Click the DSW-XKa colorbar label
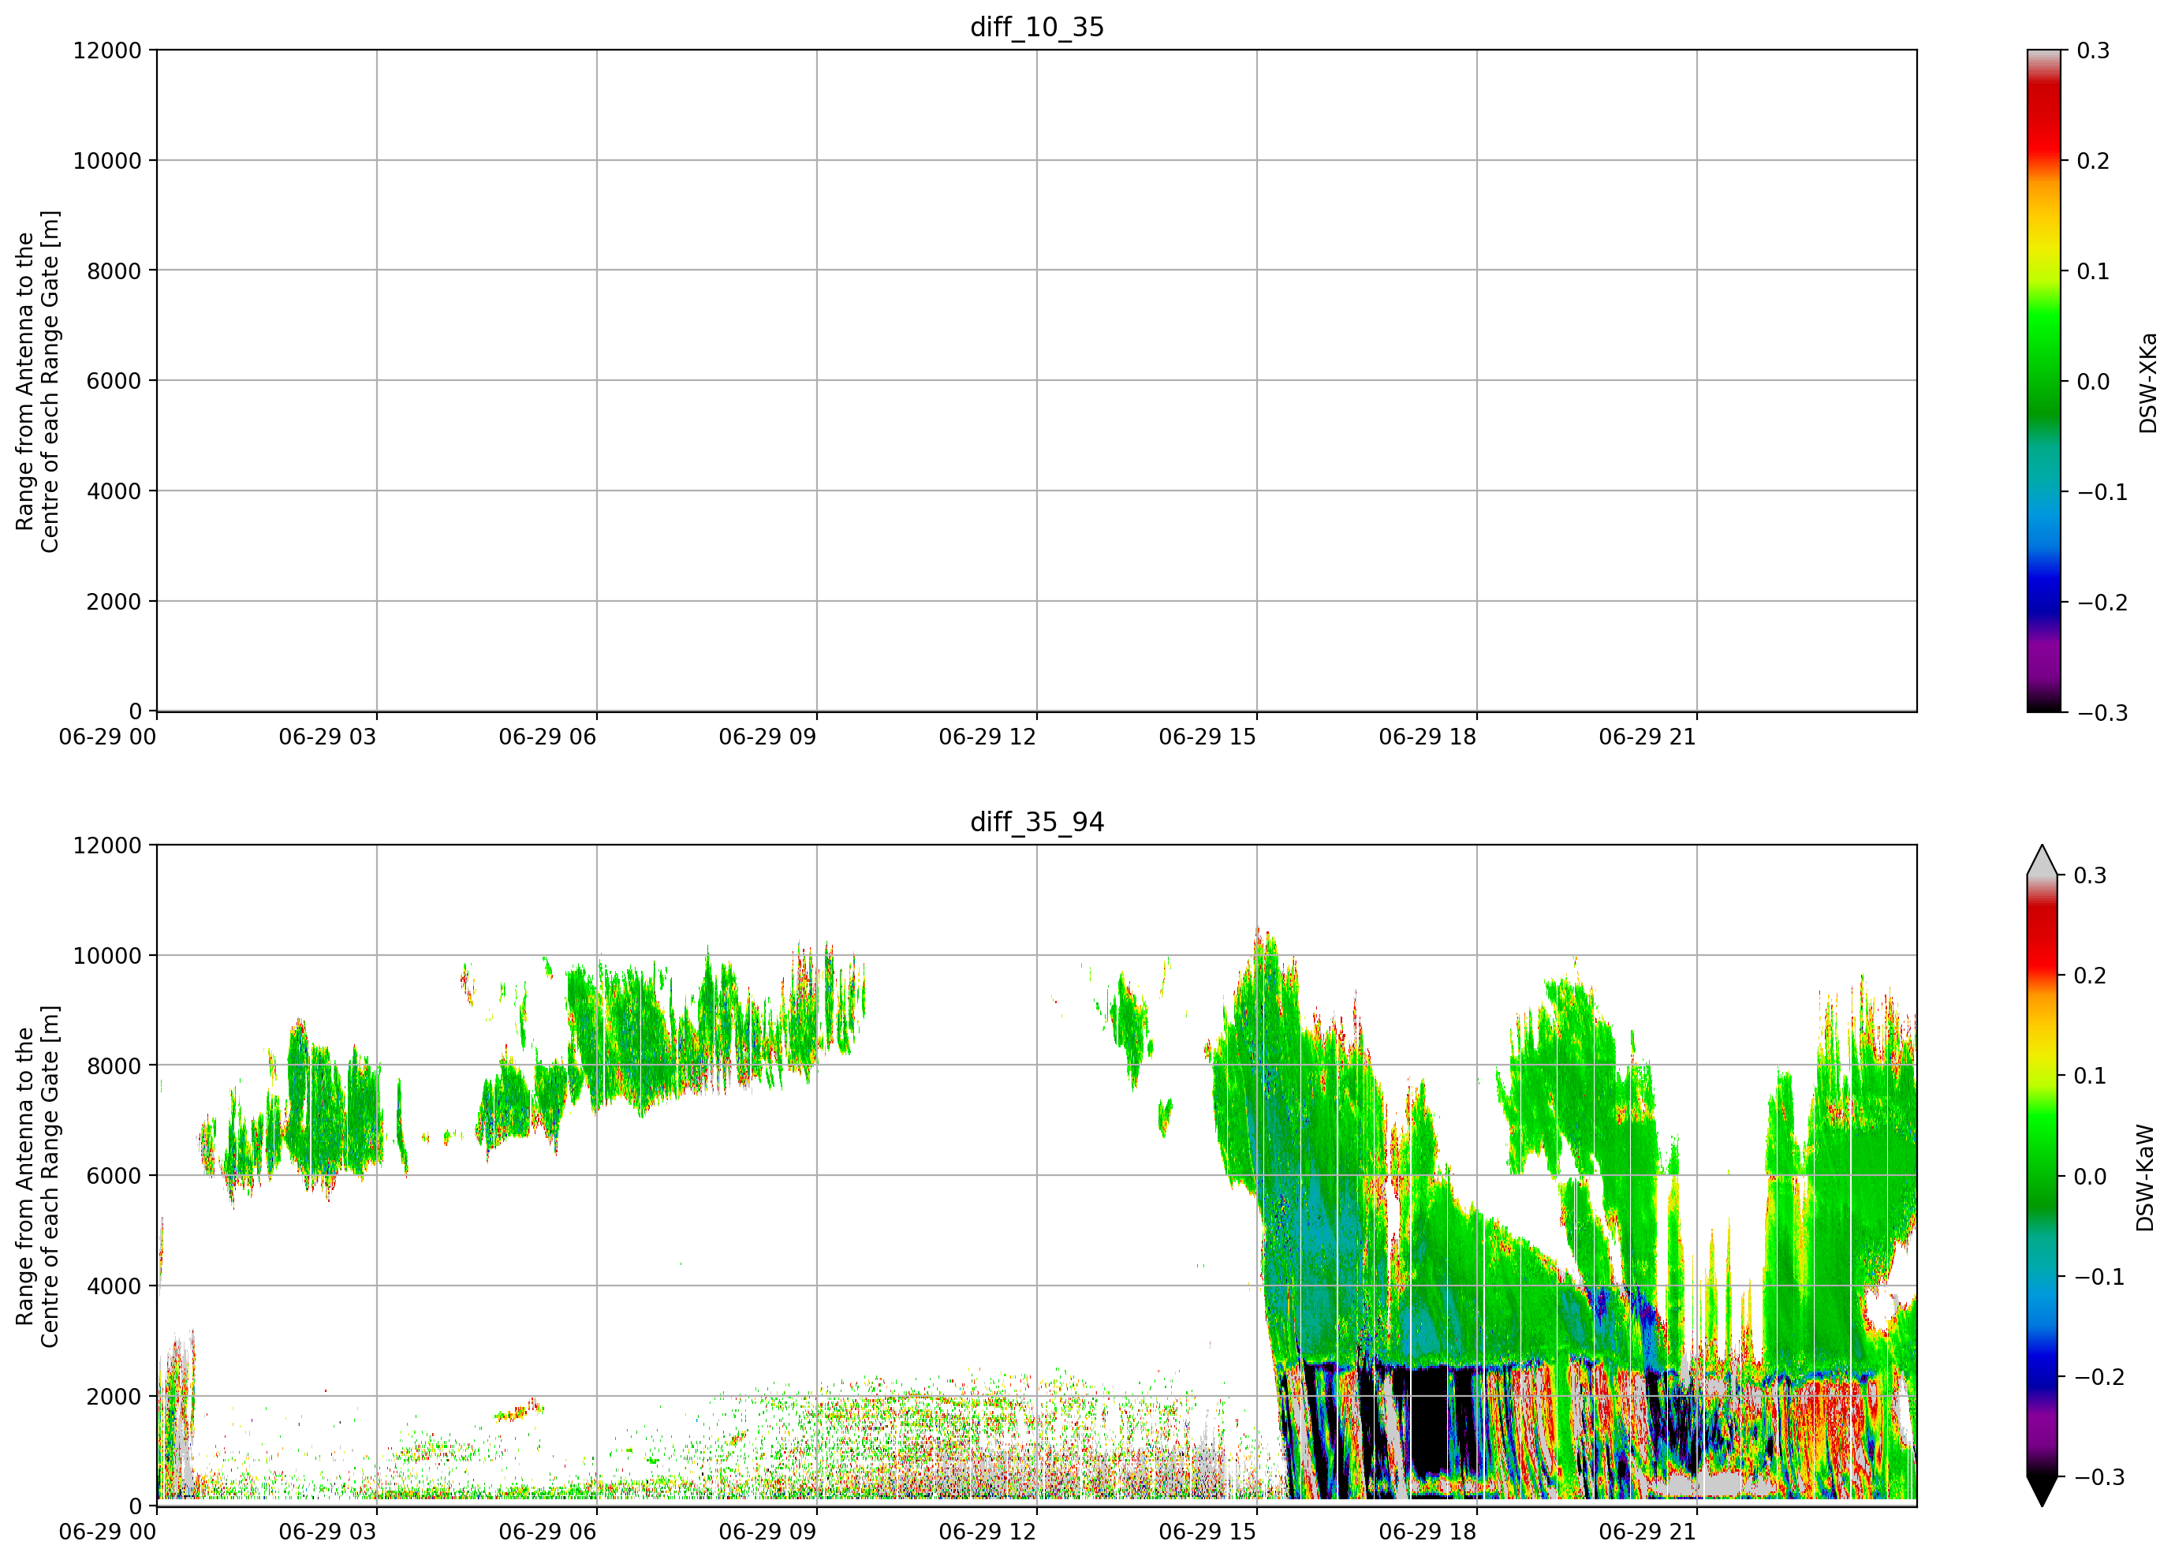The height and width of the screenshot is (1560, 2175). tap(2148, 383)
